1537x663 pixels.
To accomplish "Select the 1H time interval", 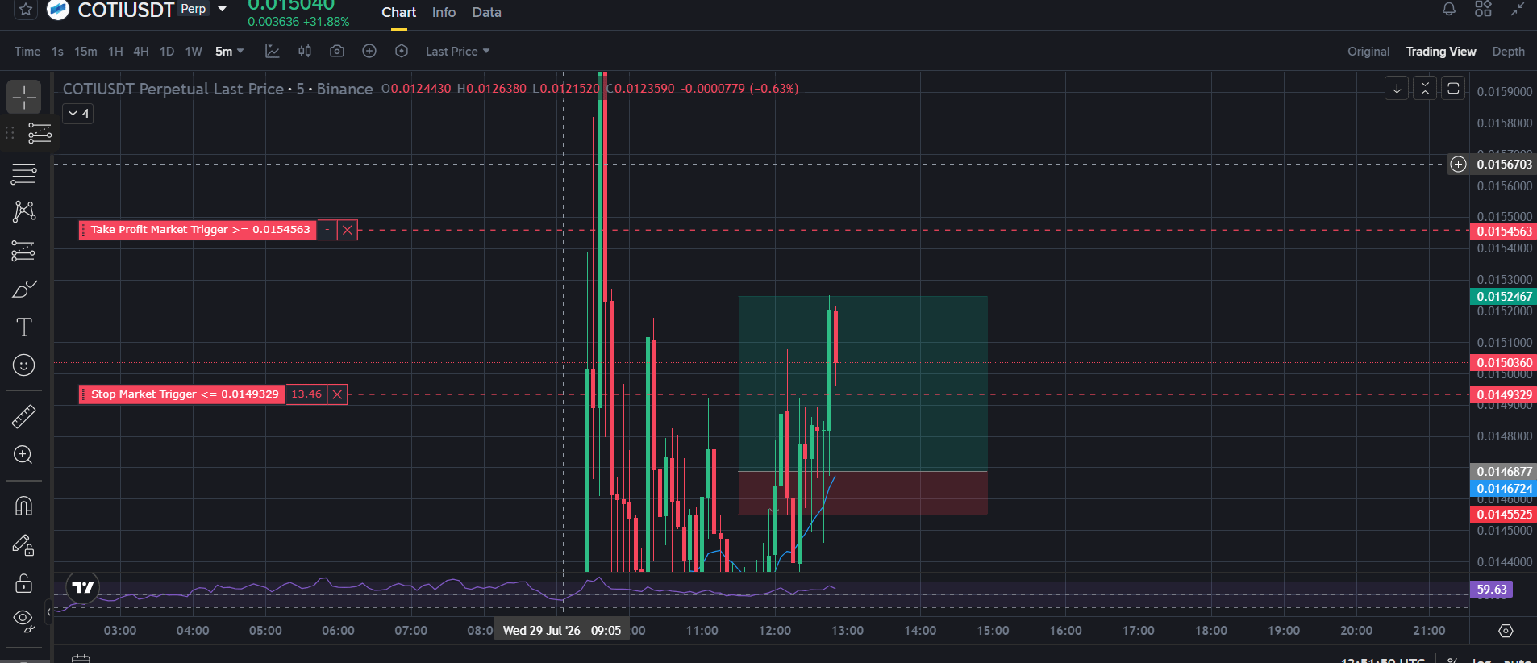I will 115,51.
